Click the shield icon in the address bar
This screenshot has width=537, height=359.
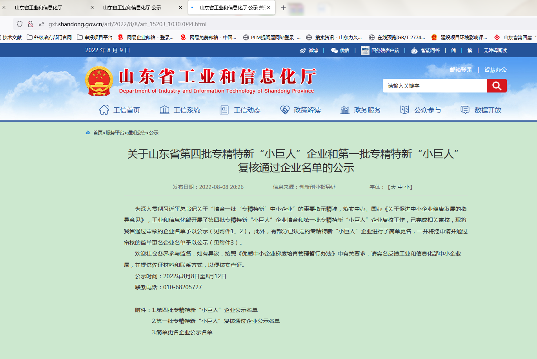pyautogui.click(x=19, y=24)
